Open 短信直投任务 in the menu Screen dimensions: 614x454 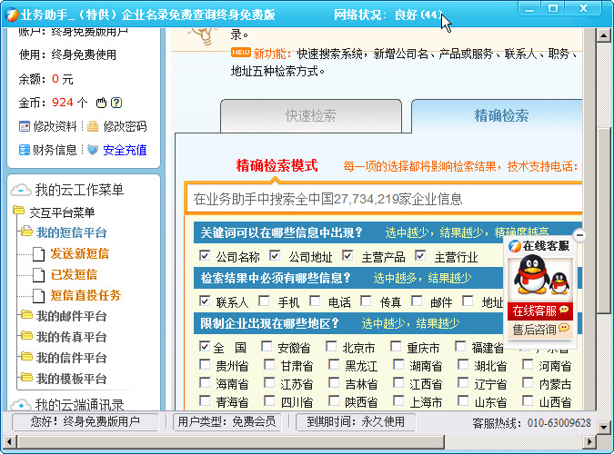point(86,295)
